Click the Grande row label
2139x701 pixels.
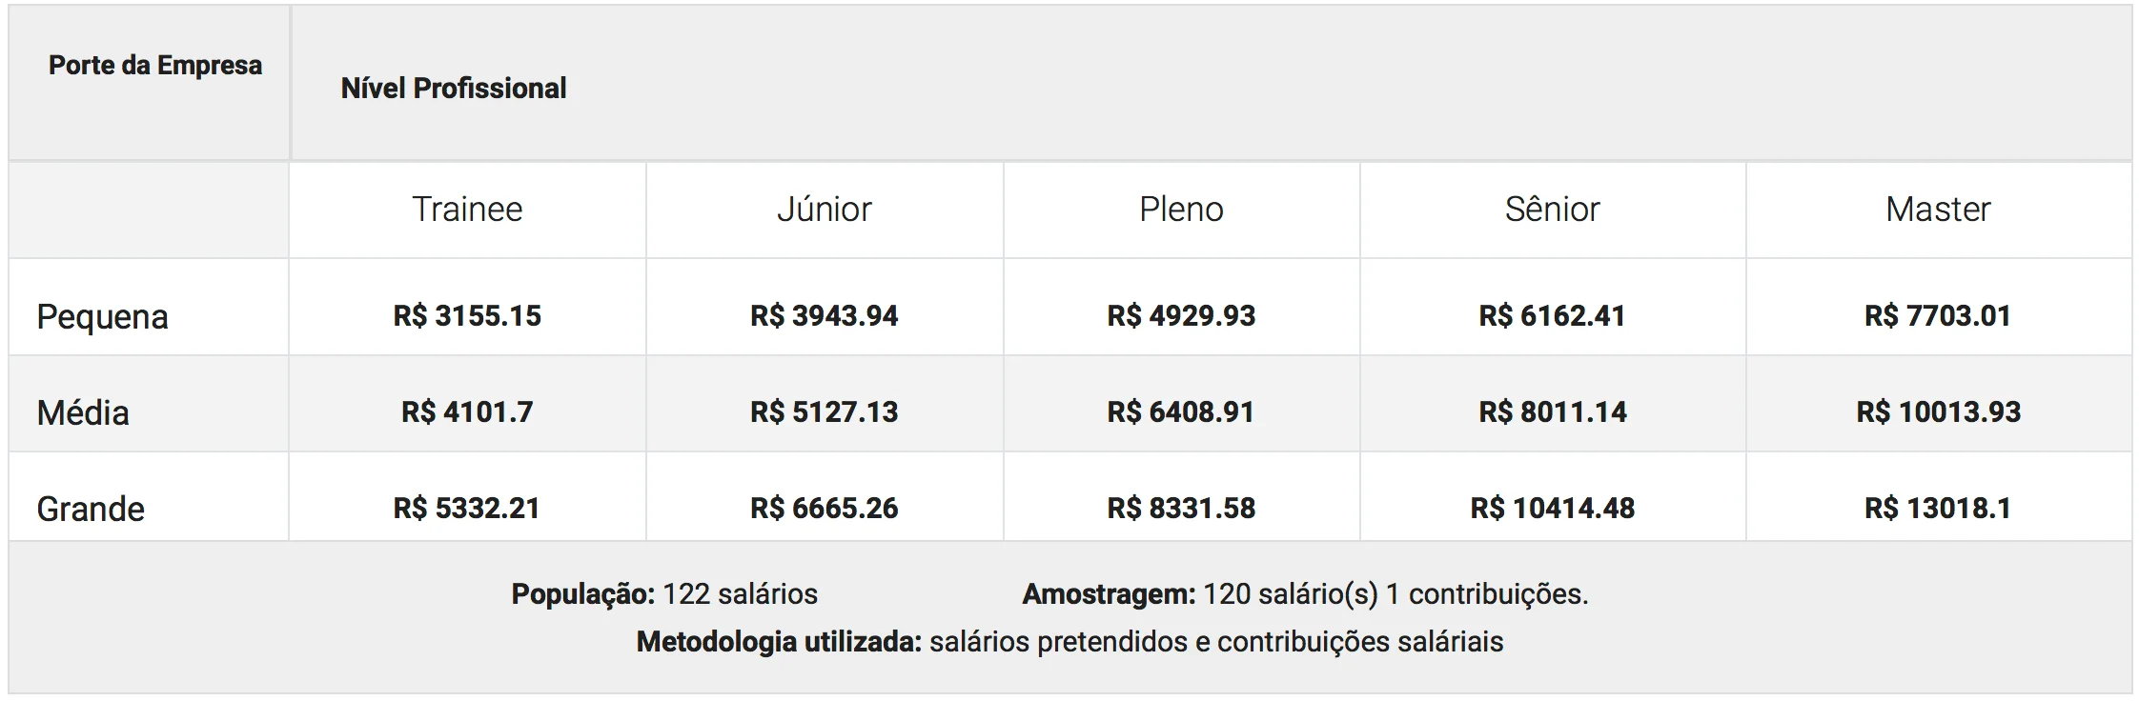[x=91, y=509]
